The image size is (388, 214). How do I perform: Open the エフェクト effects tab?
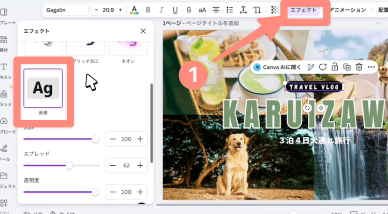(x=303, y=10)
